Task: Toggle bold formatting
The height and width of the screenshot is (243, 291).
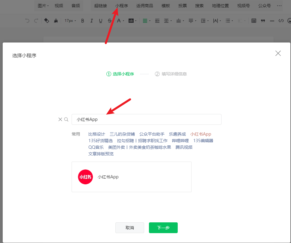Action: [x=83, y=21]
